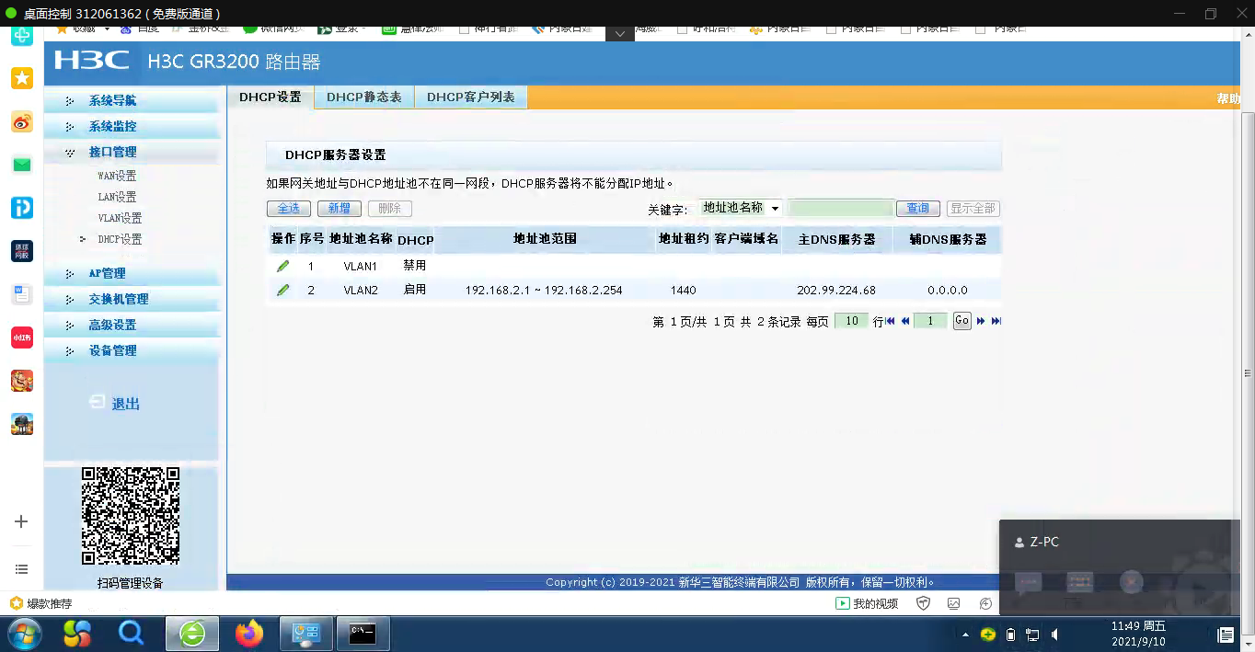Image resolution: width=1255 pixels, height=652 pixels.
Task: Open the document sidebar icon
Action: click(22, 294)
